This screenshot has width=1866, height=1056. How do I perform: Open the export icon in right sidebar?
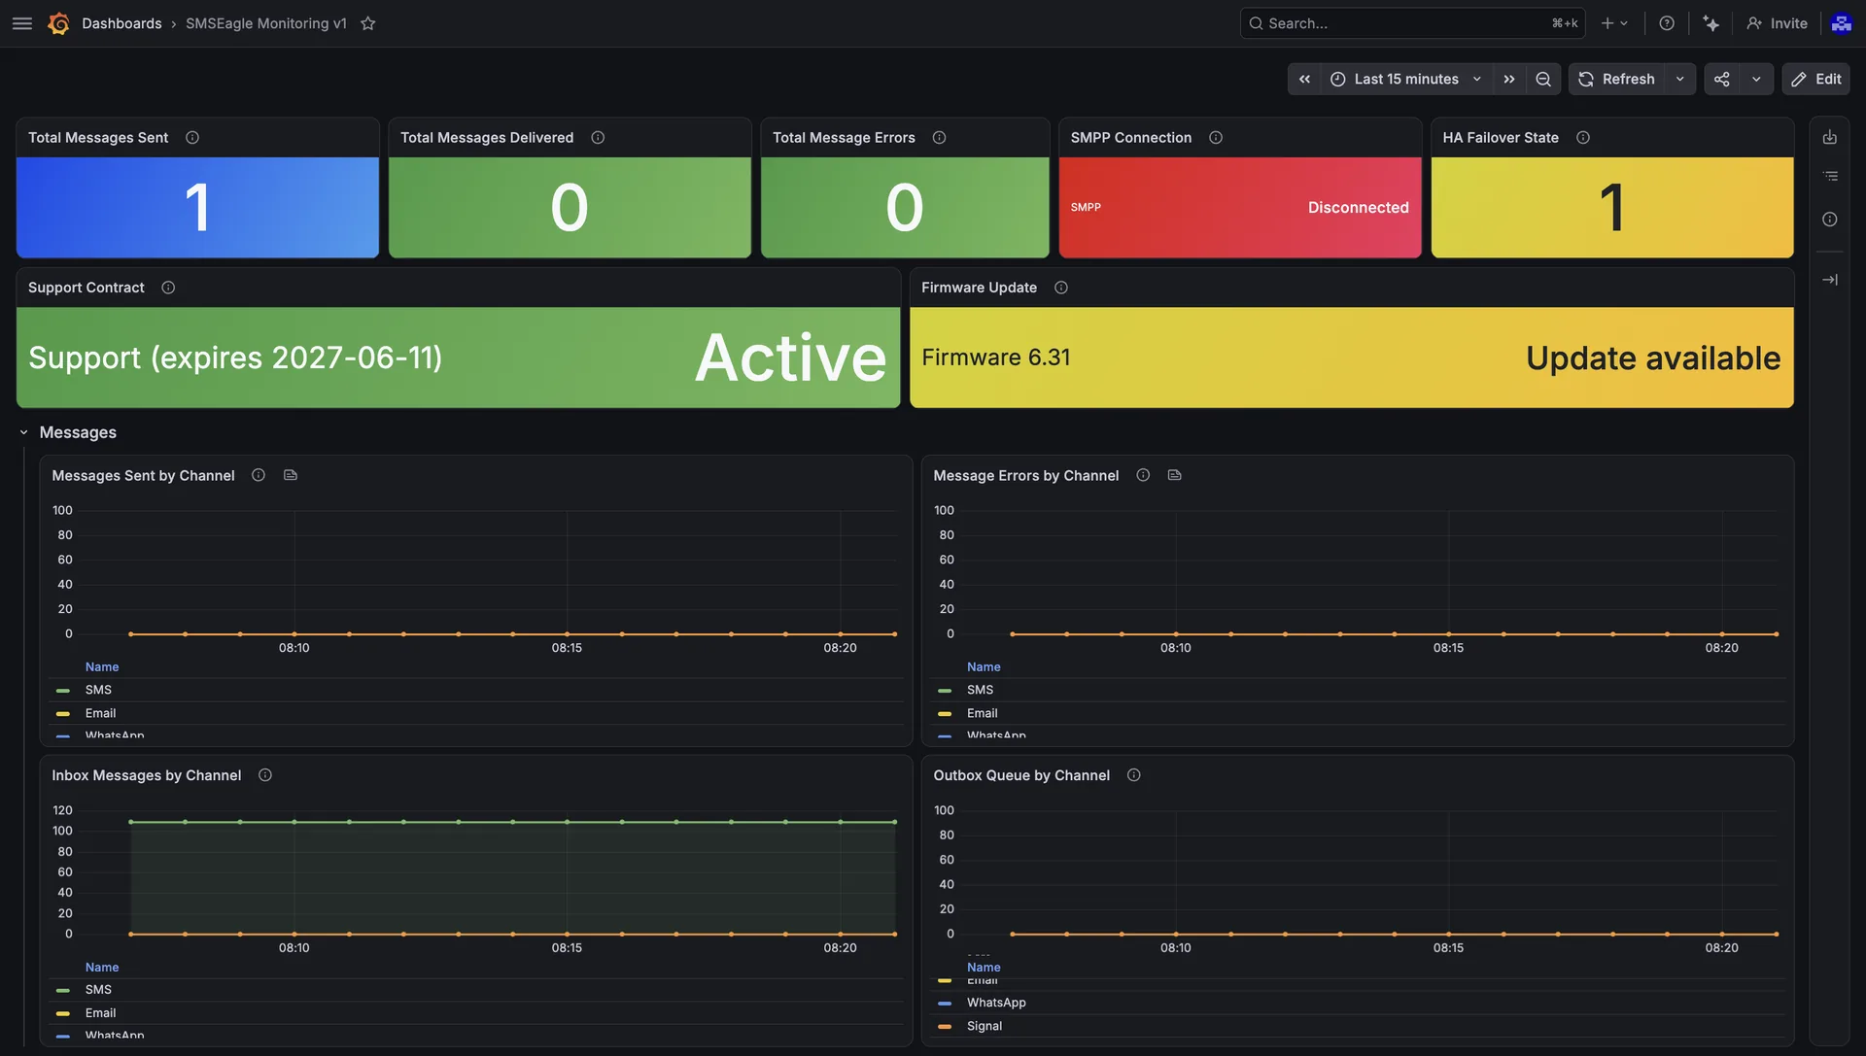click(x=1830, y=138)
